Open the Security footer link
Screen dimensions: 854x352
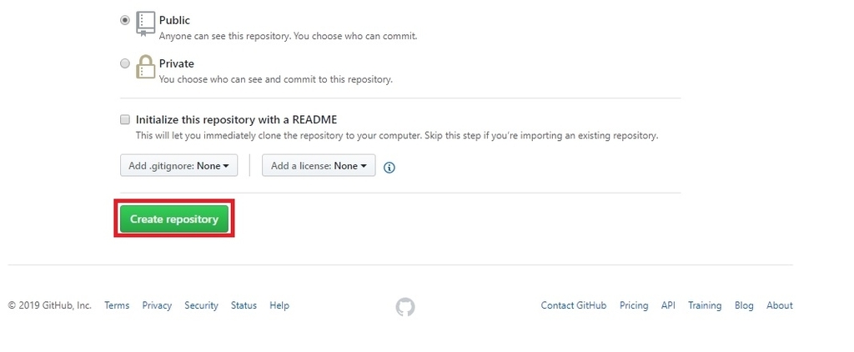[x=201, y=305]
